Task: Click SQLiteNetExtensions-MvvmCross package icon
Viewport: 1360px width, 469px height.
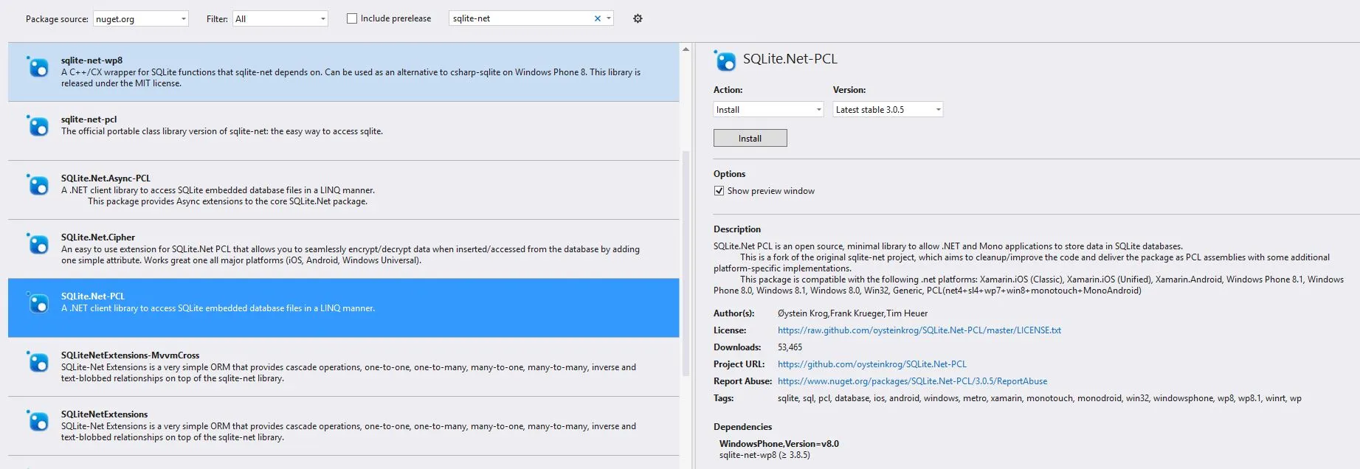Action: tap(38, 361)
